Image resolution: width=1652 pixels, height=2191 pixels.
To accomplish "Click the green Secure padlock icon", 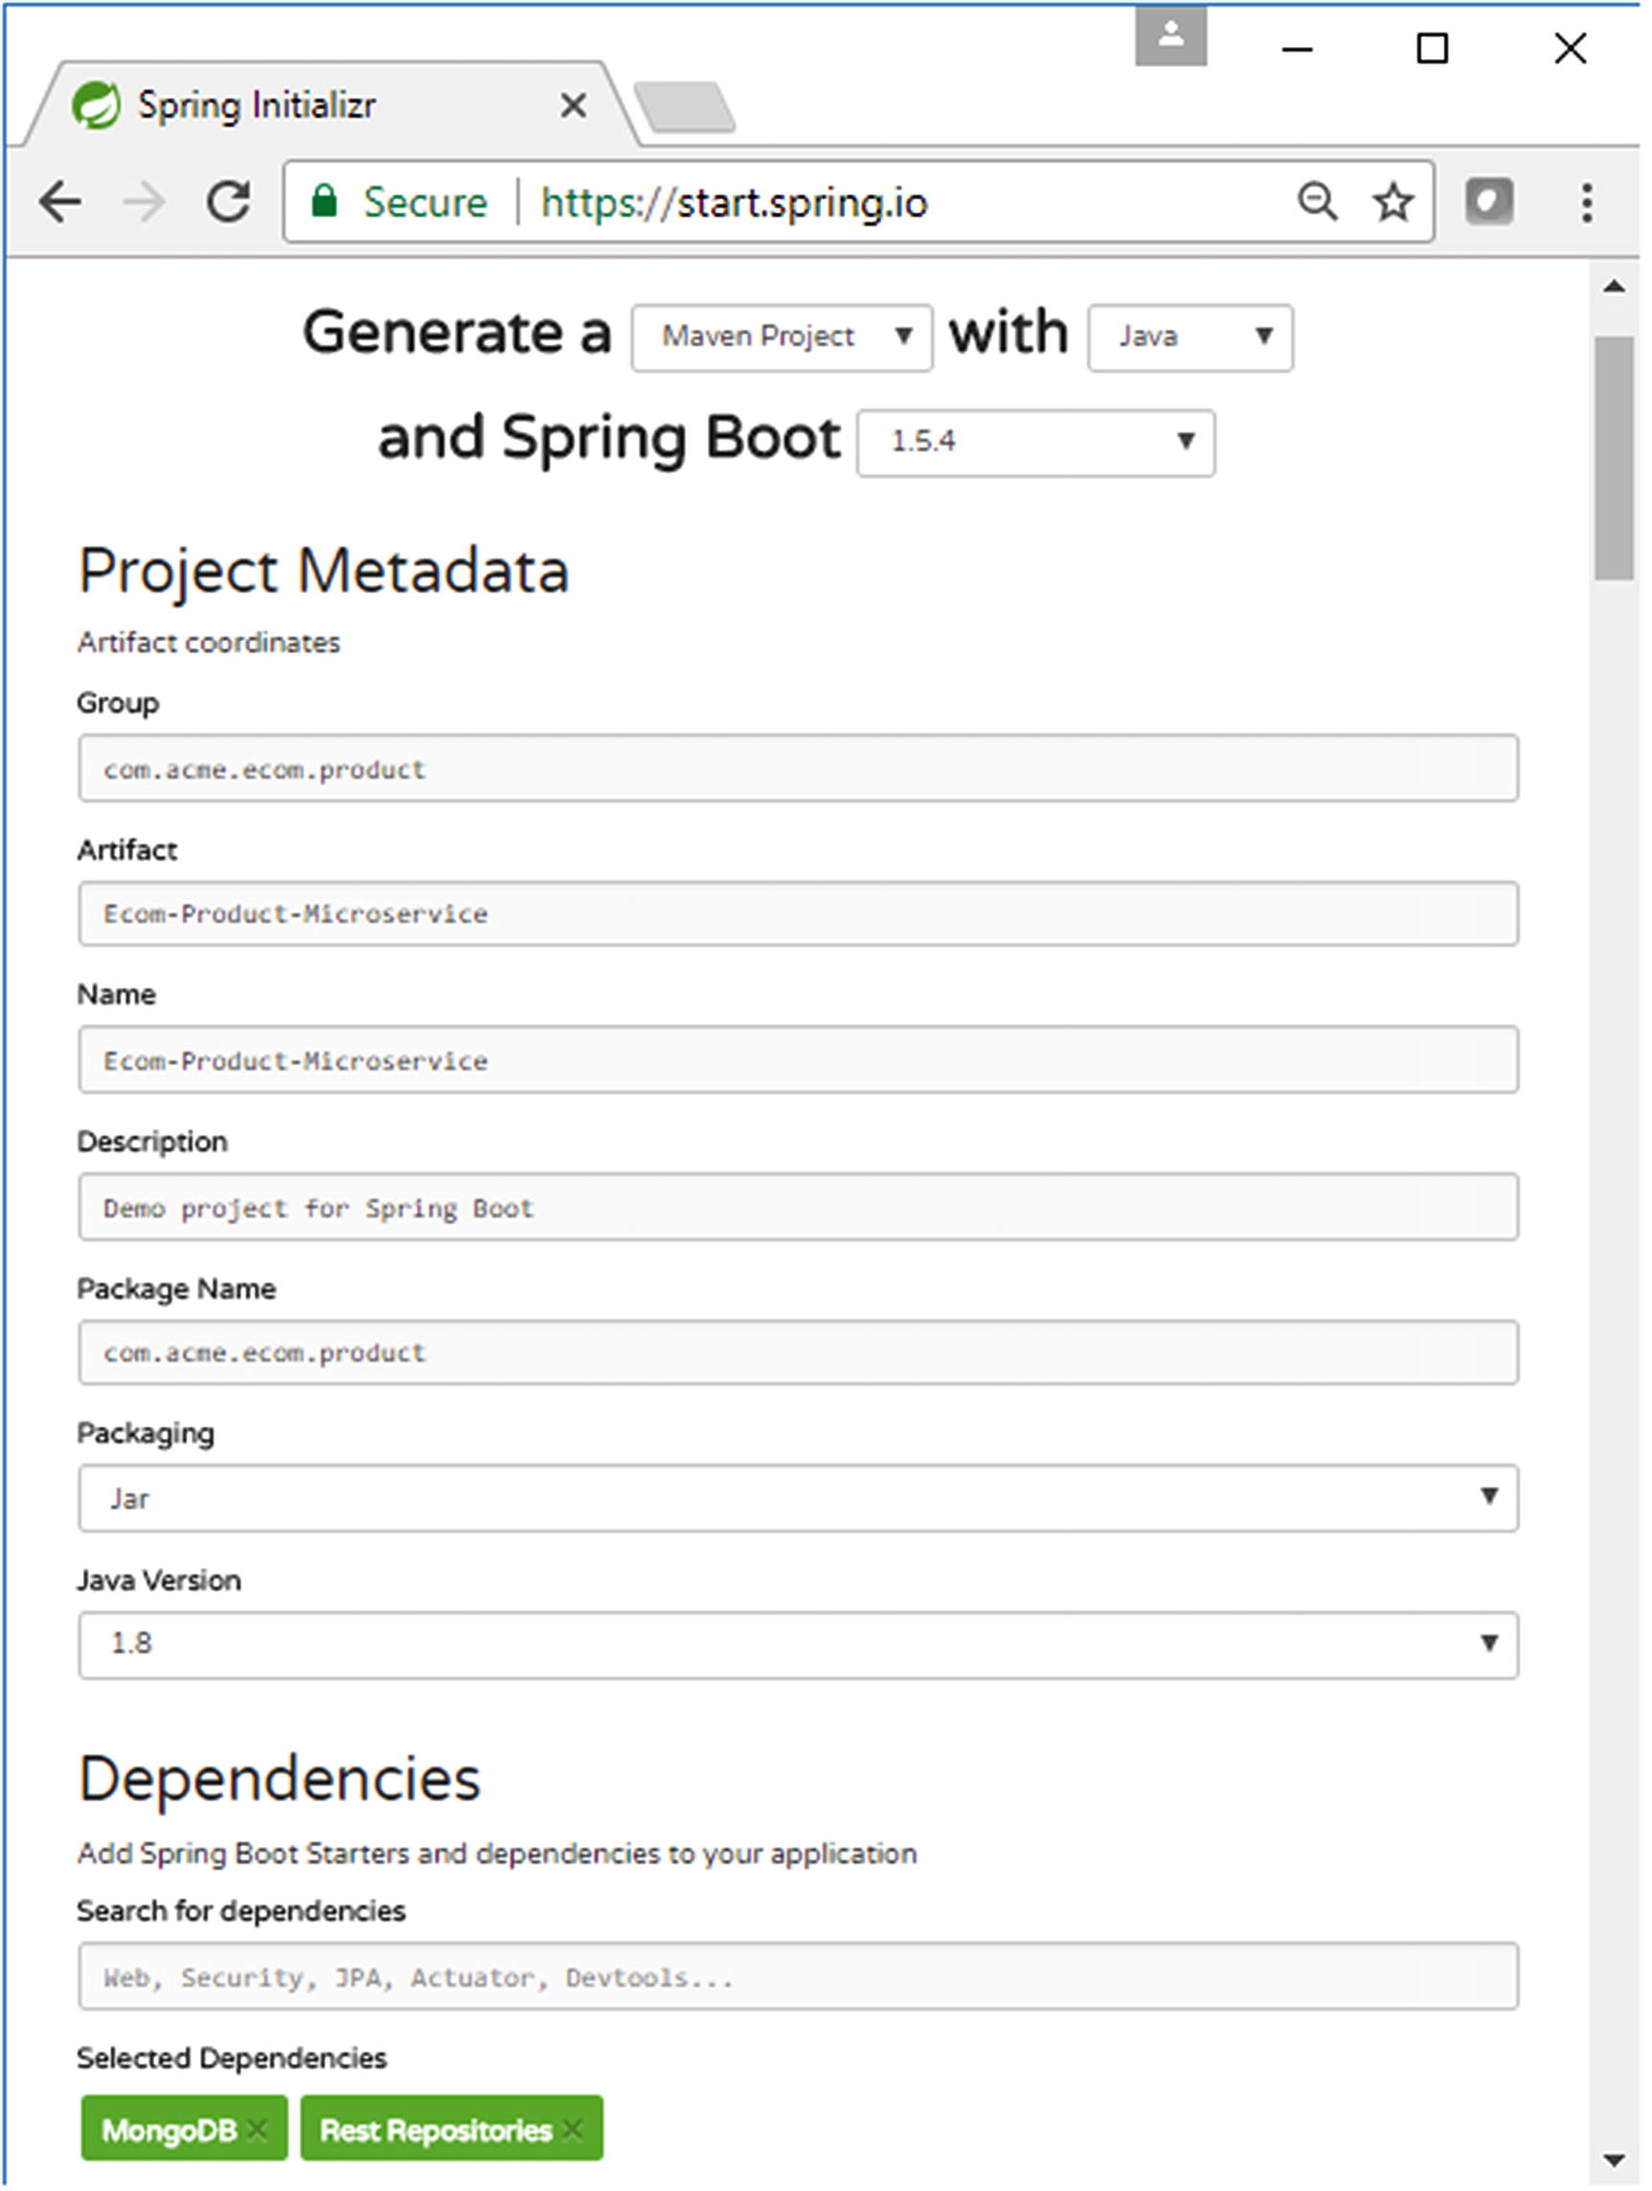I will tap(324, 201).
